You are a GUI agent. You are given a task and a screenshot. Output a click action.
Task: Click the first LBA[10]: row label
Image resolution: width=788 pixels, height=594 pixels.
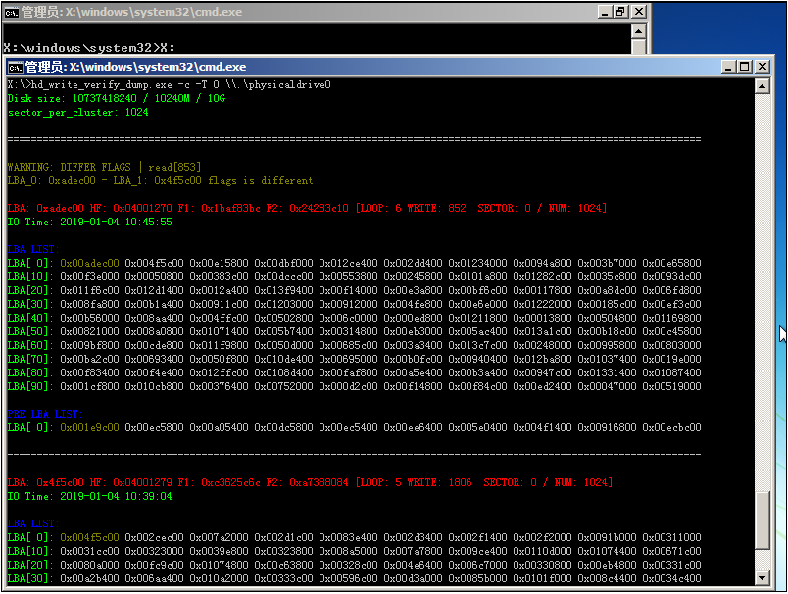click(x=30, y=276)
